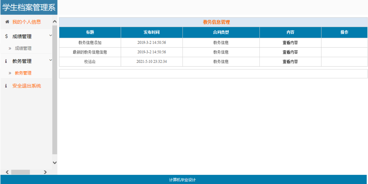368x184 pixels.
Task: Click the 操作 column header
Action: pyautogui.click(x=344, y=32)
